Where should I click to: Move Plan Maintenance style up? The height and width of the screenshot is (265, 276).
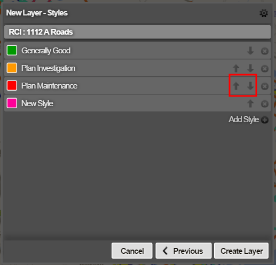[236, 86]
